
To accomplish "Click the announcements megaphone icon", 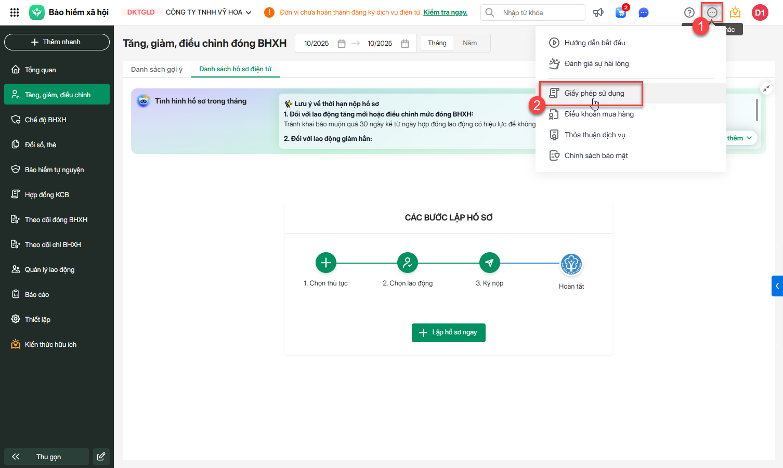I will pyautogui.click(x=598, y=12).
